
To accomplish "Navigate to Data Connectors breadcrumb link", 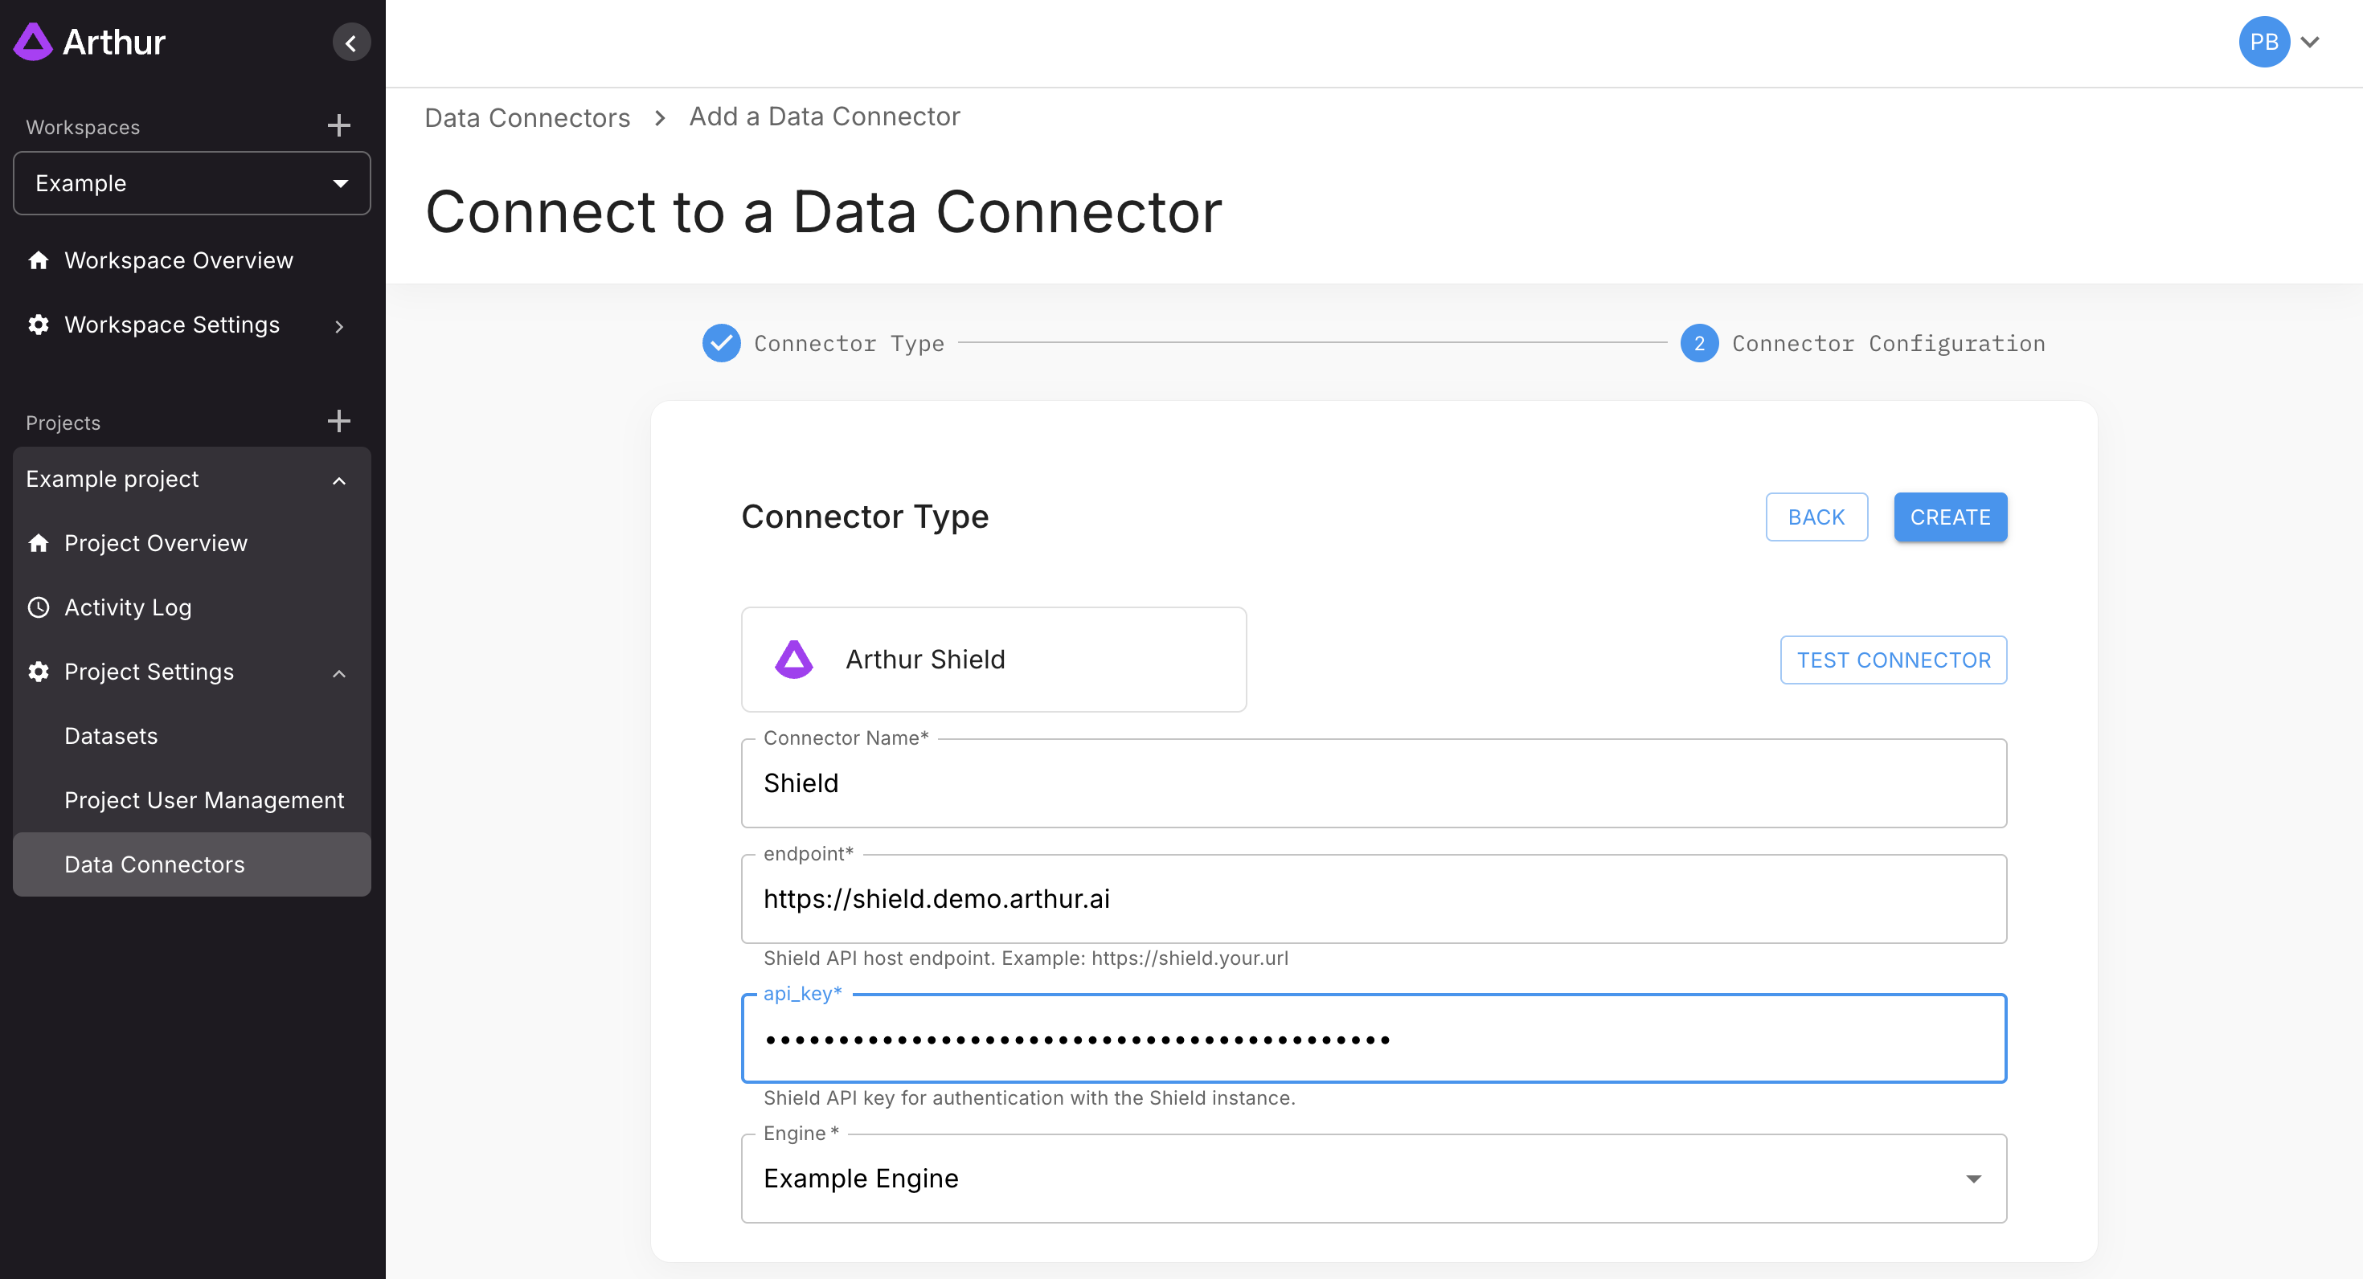I will 526,117.
